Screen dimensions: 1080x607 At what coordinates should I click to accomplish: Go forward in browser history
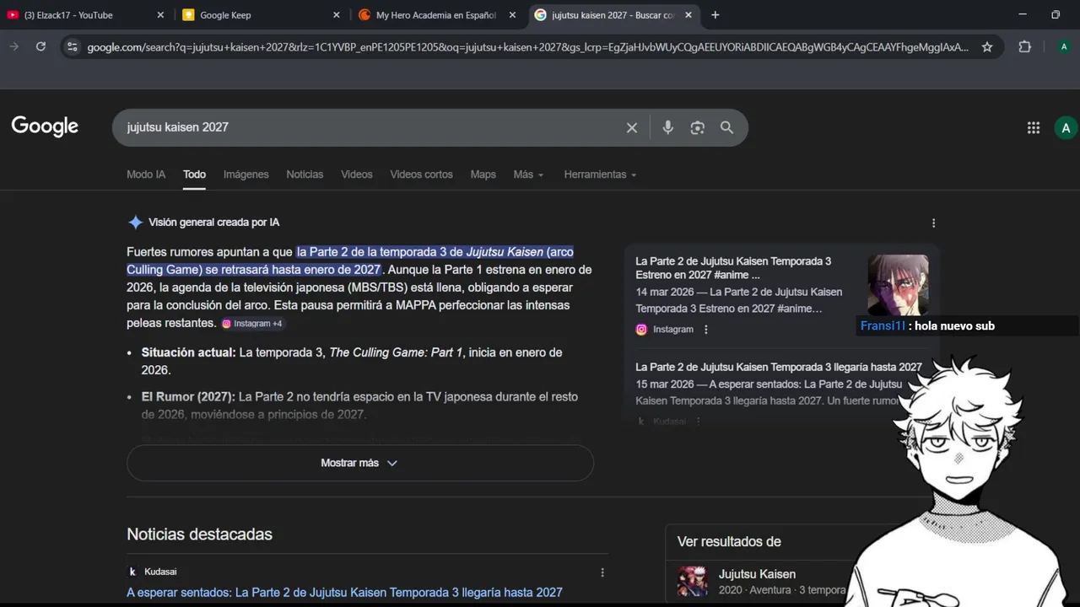[x=13, y=47]
